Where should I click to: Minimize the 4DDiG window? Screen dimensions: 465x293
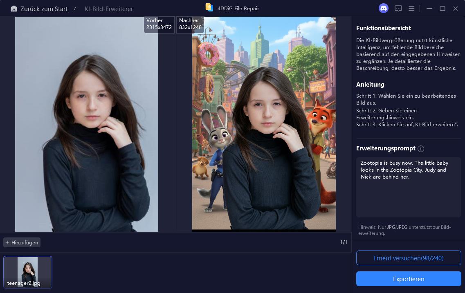(x=429, y=9)
